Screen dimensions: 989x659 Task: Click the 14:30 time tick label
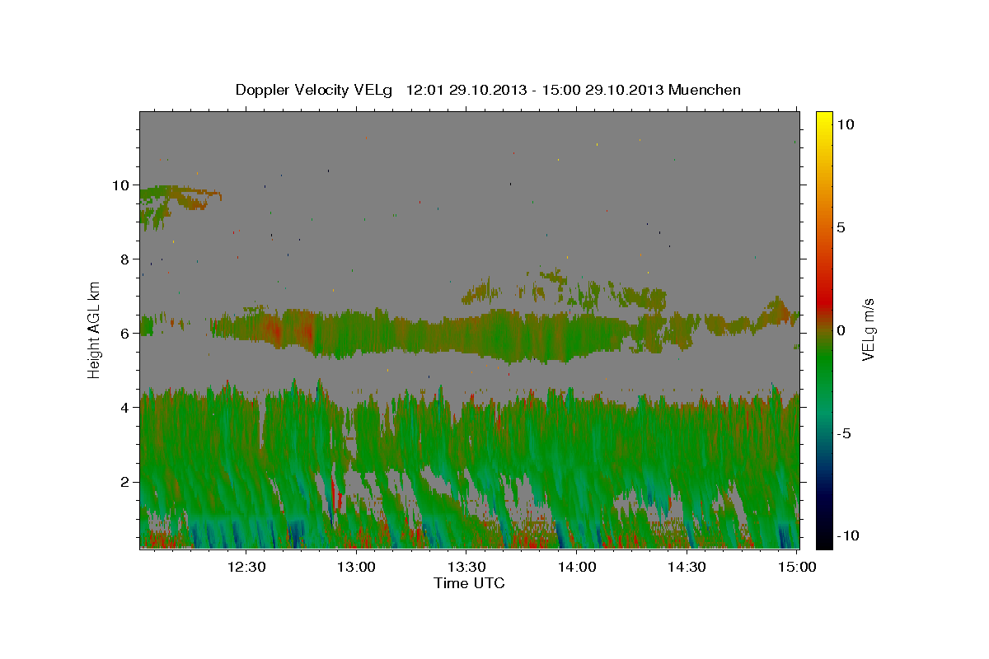tap(687, 568)
